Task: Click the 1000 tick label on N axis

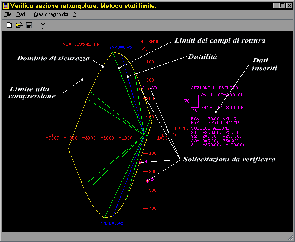Action: click(x=163, y=138)
